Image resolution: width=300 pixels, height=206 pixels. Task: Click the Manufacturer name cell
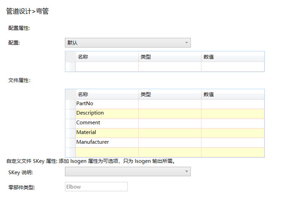(x=107, y=143)
